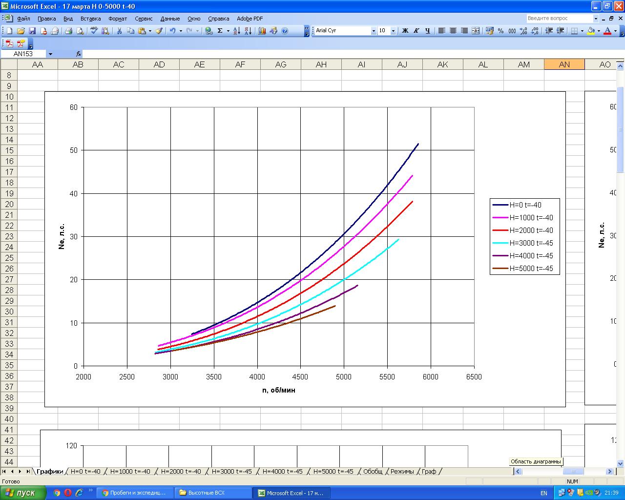
Task: Expand the Font Color dropdown arrow
Action: tap(615, 31)
